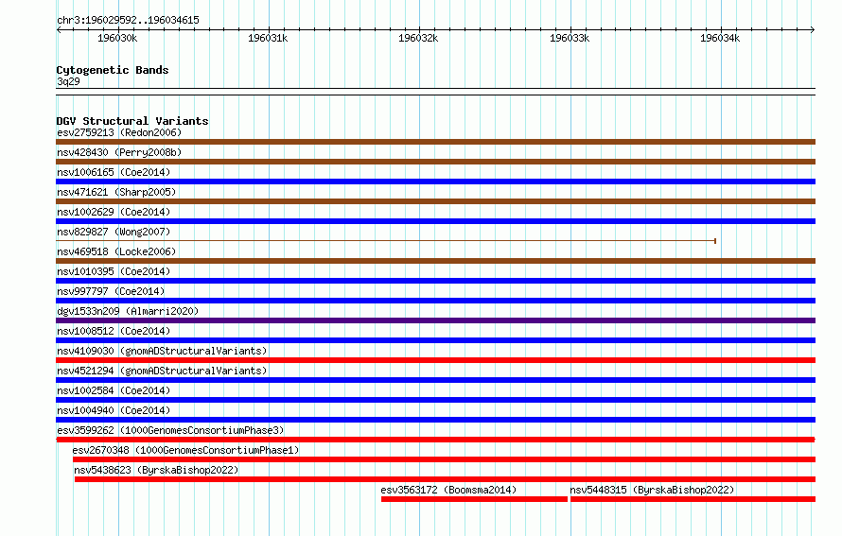
Task: Click the left arrowhead of the ruler
Action: (59, 30)
